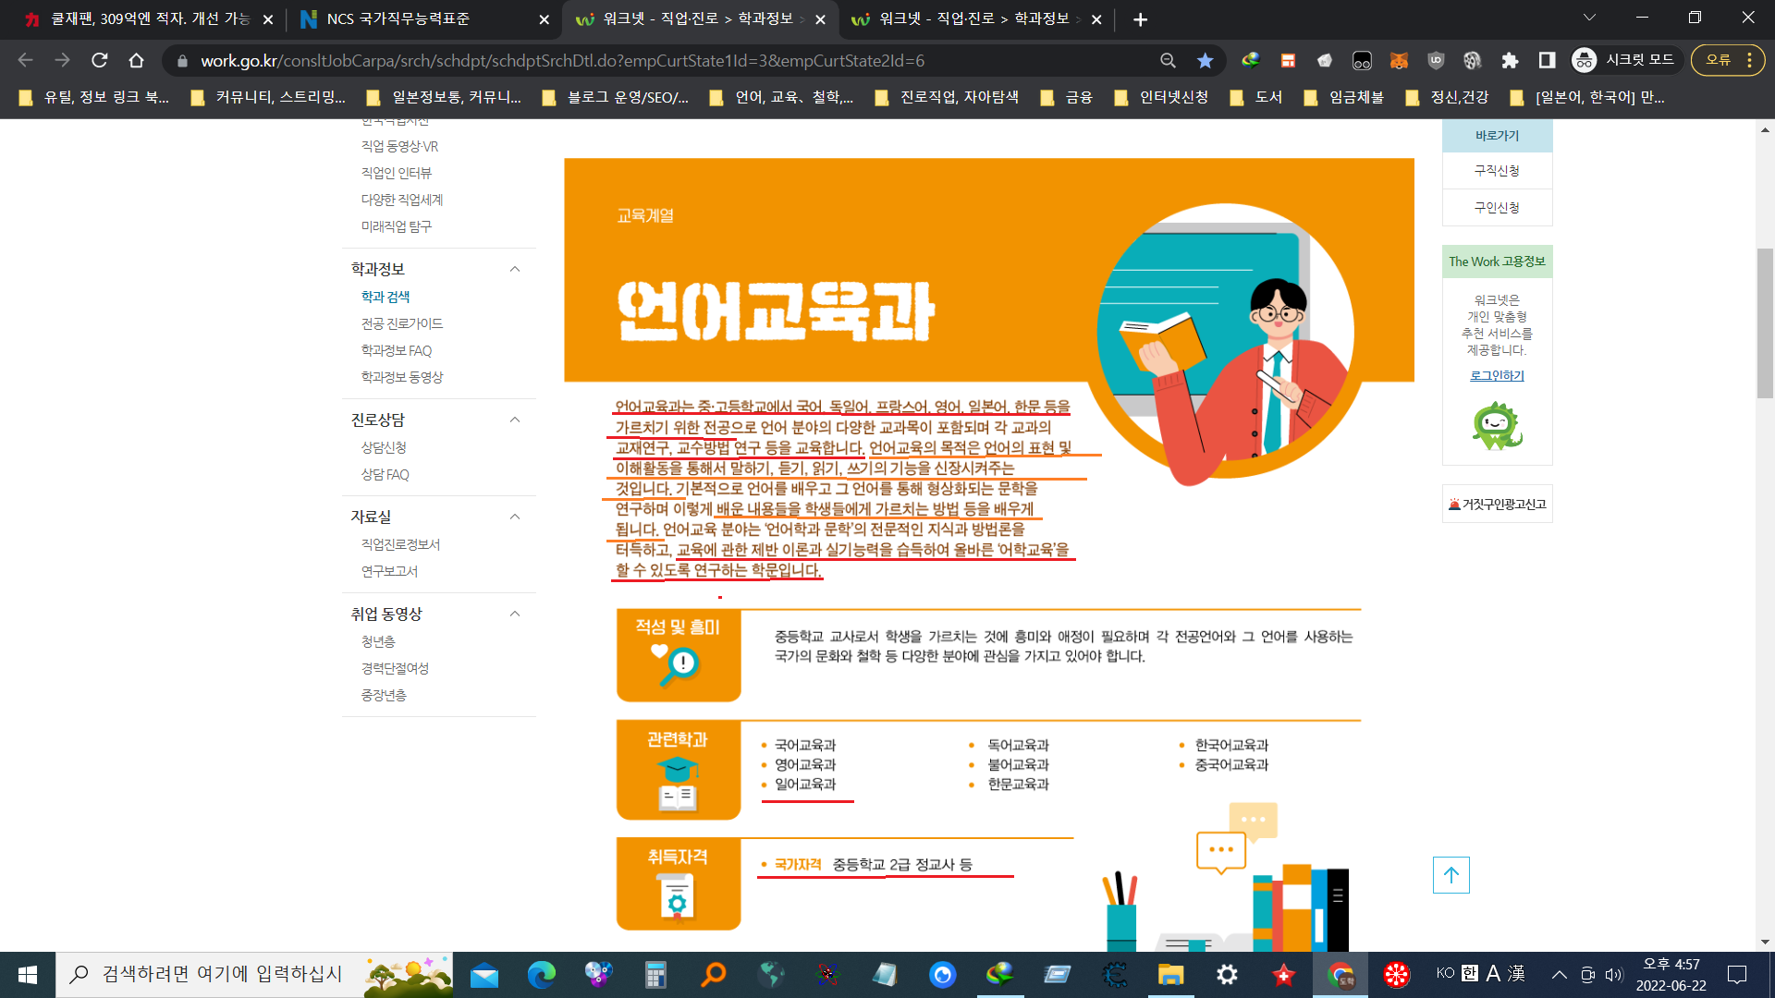Screen dimensions: 1775x998
Task: Click the page vertical scrollbar thumb
Action: coord(1765,323)
